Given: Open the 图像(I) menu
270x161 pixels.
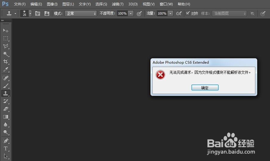Looking at the screenshot, I should pyautogui.click(x=52, y=4).
